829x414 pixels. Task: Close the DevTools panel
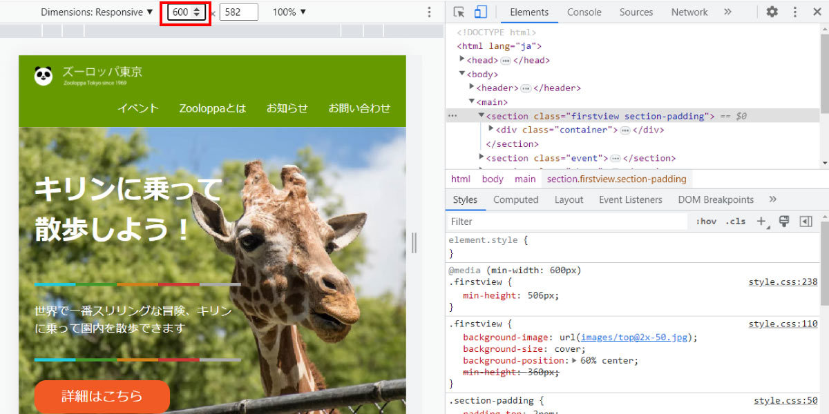[817, 12]
